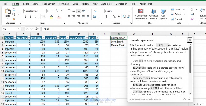
Task: Select cell containing John Smith
Action: pos(119,42)
